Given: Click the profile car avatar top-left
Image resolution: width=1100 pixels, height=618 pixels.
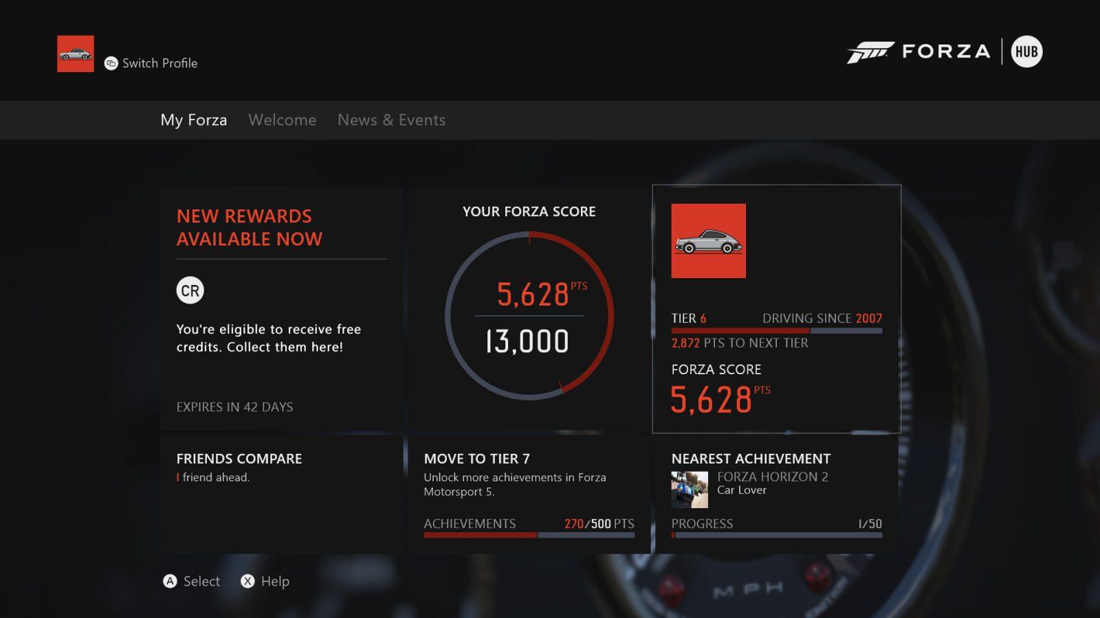Looking at the screenshot, I should tap(76, 54).
